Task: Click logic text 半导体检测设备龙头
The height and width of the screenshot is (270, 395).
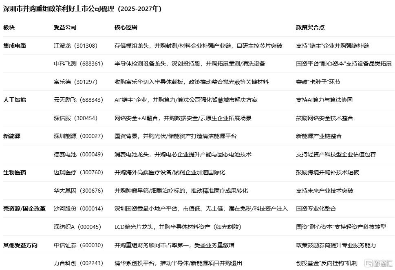Action: [x=140, y=64]
